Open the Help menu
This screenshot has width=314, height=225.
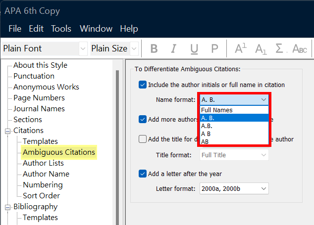(x=129, y=29)
